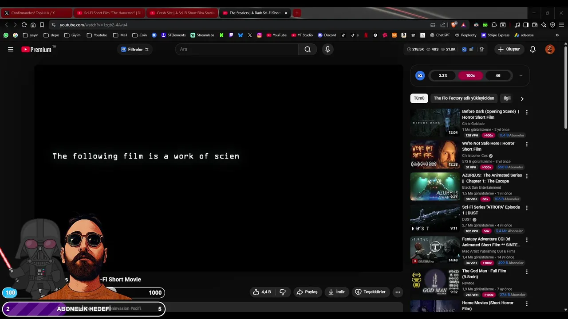This screenshot has width=568, height=319.
Task: Open the Discord bookmark
Action: 327,35
